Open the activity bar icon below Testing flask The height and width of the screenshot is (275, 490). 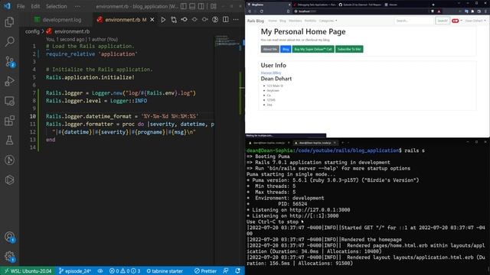9,160
